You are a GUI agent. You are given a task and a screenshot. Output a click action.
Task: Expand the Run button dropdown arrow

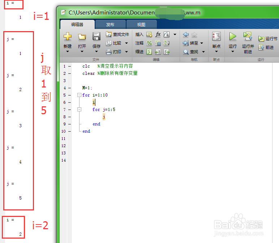coord(232,51)
